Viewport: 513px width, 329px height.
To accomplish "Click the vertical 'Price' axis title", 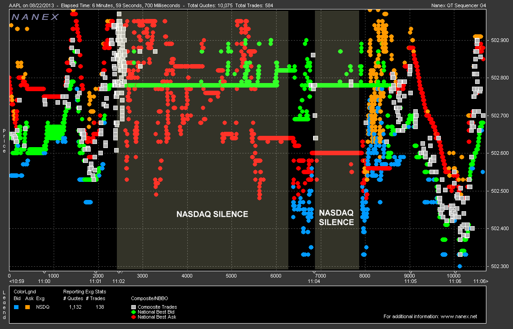I will 4,141.
